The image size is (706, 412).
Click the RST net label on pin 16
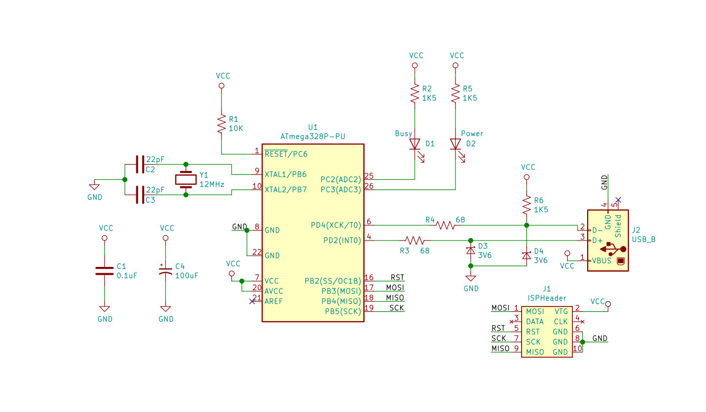click(x=397, y=277)
